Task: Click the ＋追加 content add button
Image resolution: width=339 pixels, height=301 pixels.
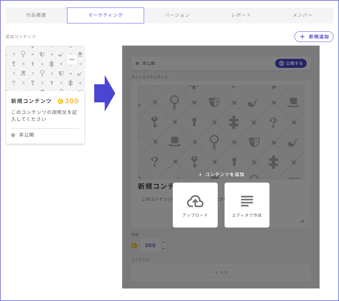Action: pos(221,272)
